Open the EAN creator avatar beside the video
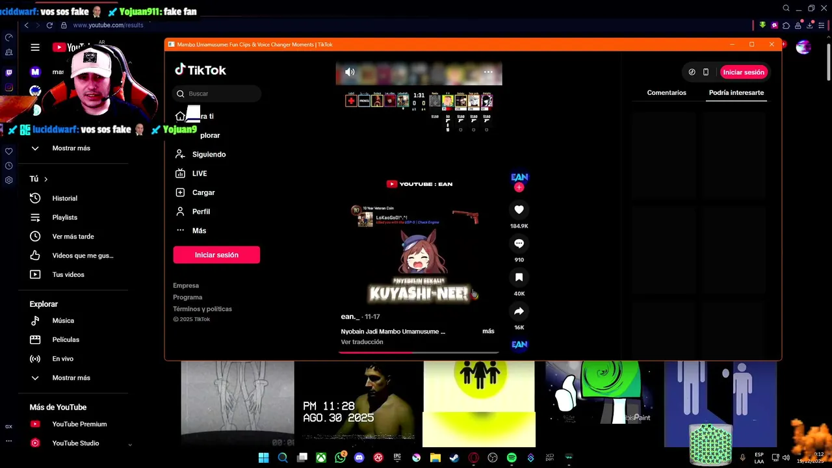The image size is (832, 468). [519, 177]
